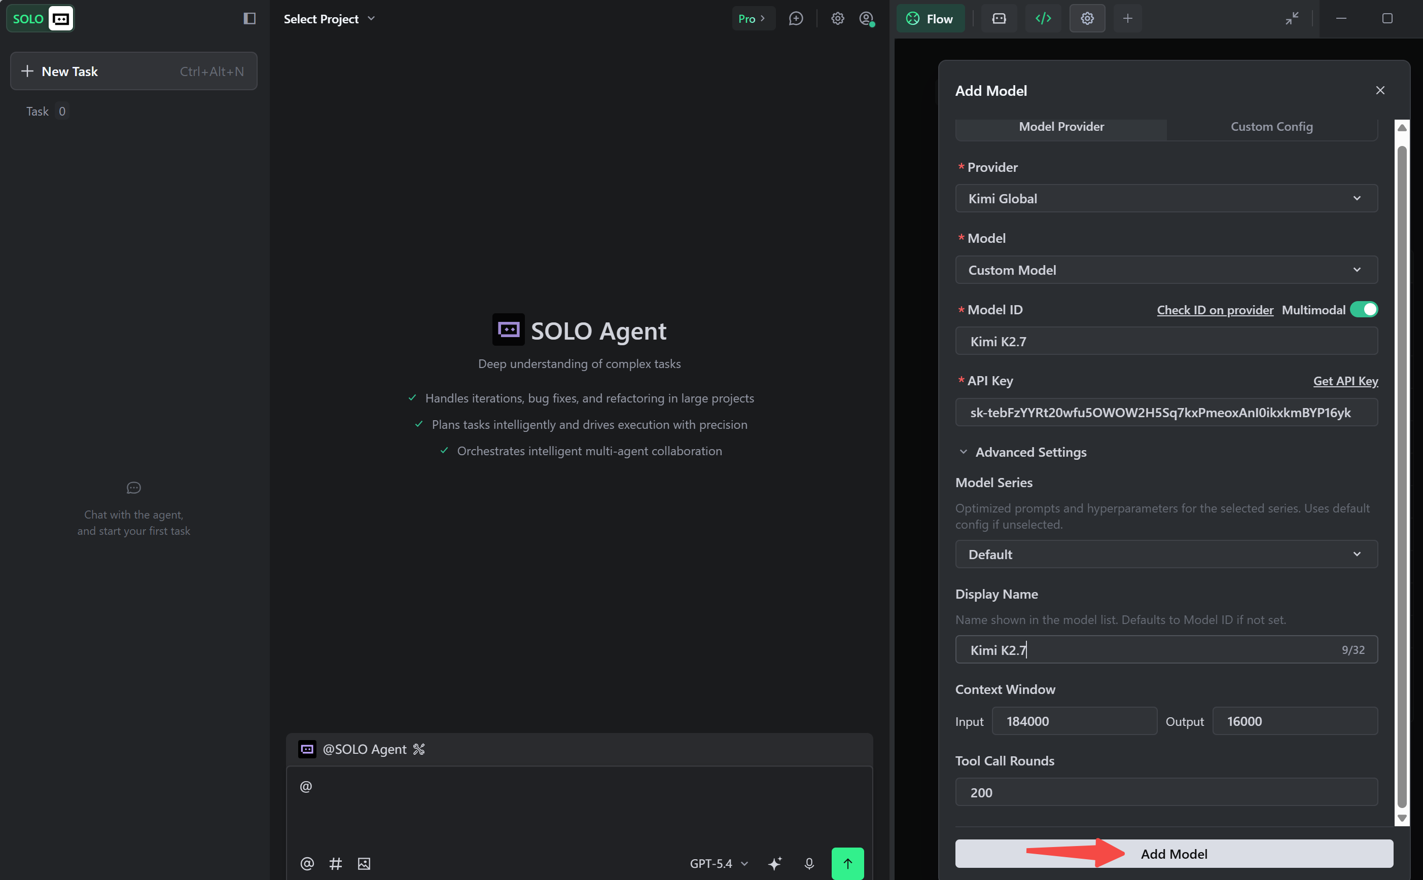Open the Select Project dropdown
This screenshot has height=880, width=1423.
click(330, 19)
